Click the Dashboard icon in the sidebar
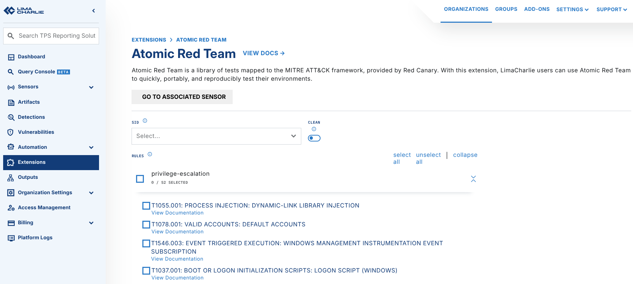Image resolution: width=633 pixels, height=284 pixels. pos(11,57)
